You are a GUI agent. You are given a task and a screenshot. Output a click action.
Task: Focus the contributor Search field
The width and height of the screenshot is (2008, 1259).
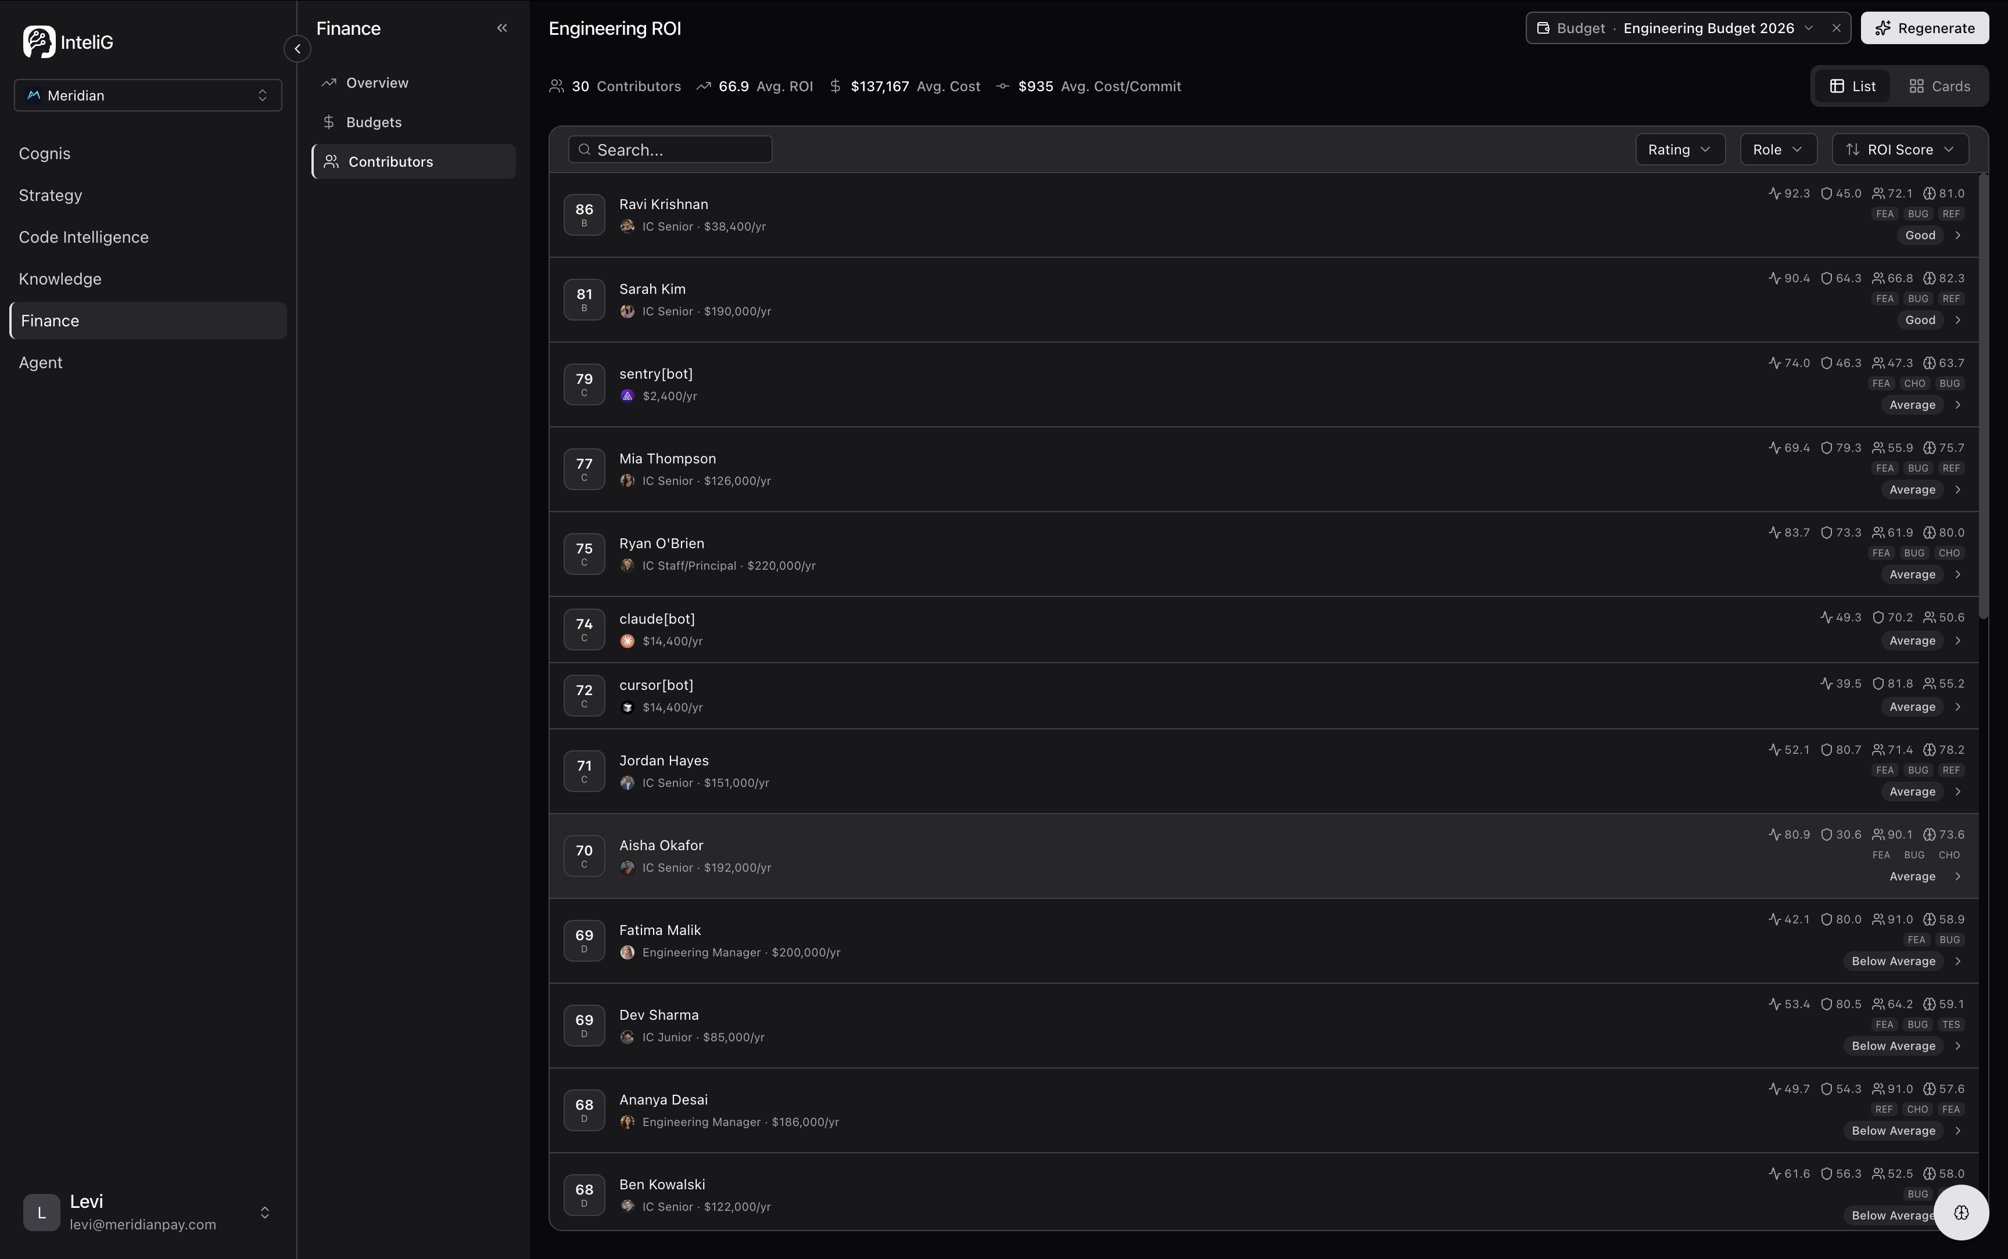click(670, 150)
